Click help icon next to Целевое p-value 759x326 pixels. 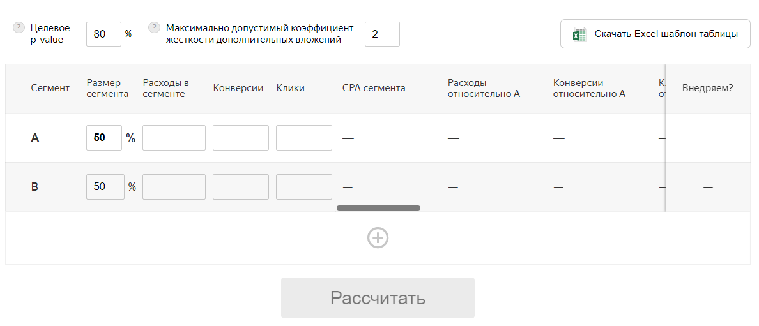coord(19,28)
